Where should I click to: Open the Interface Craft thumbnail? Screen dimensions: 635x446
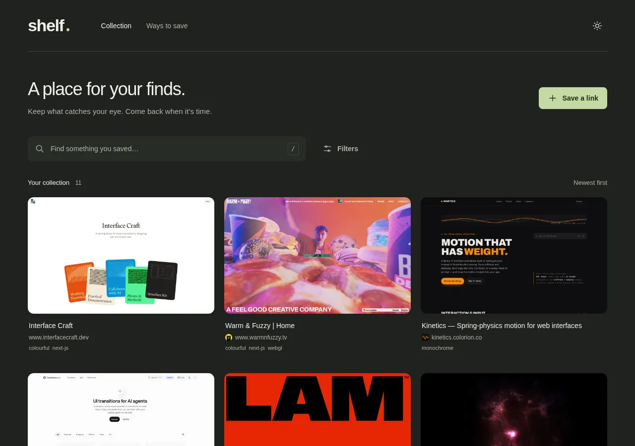click(x=121, y=256)
